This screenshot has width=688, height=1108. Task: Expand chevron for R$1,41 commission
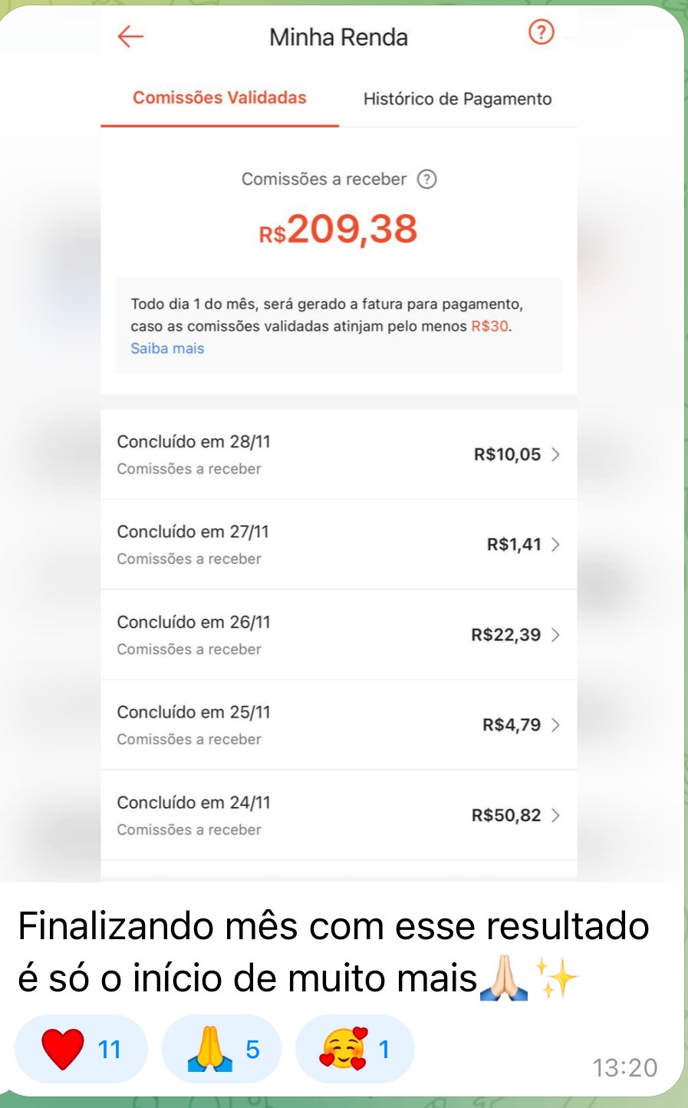coord(556,545)
